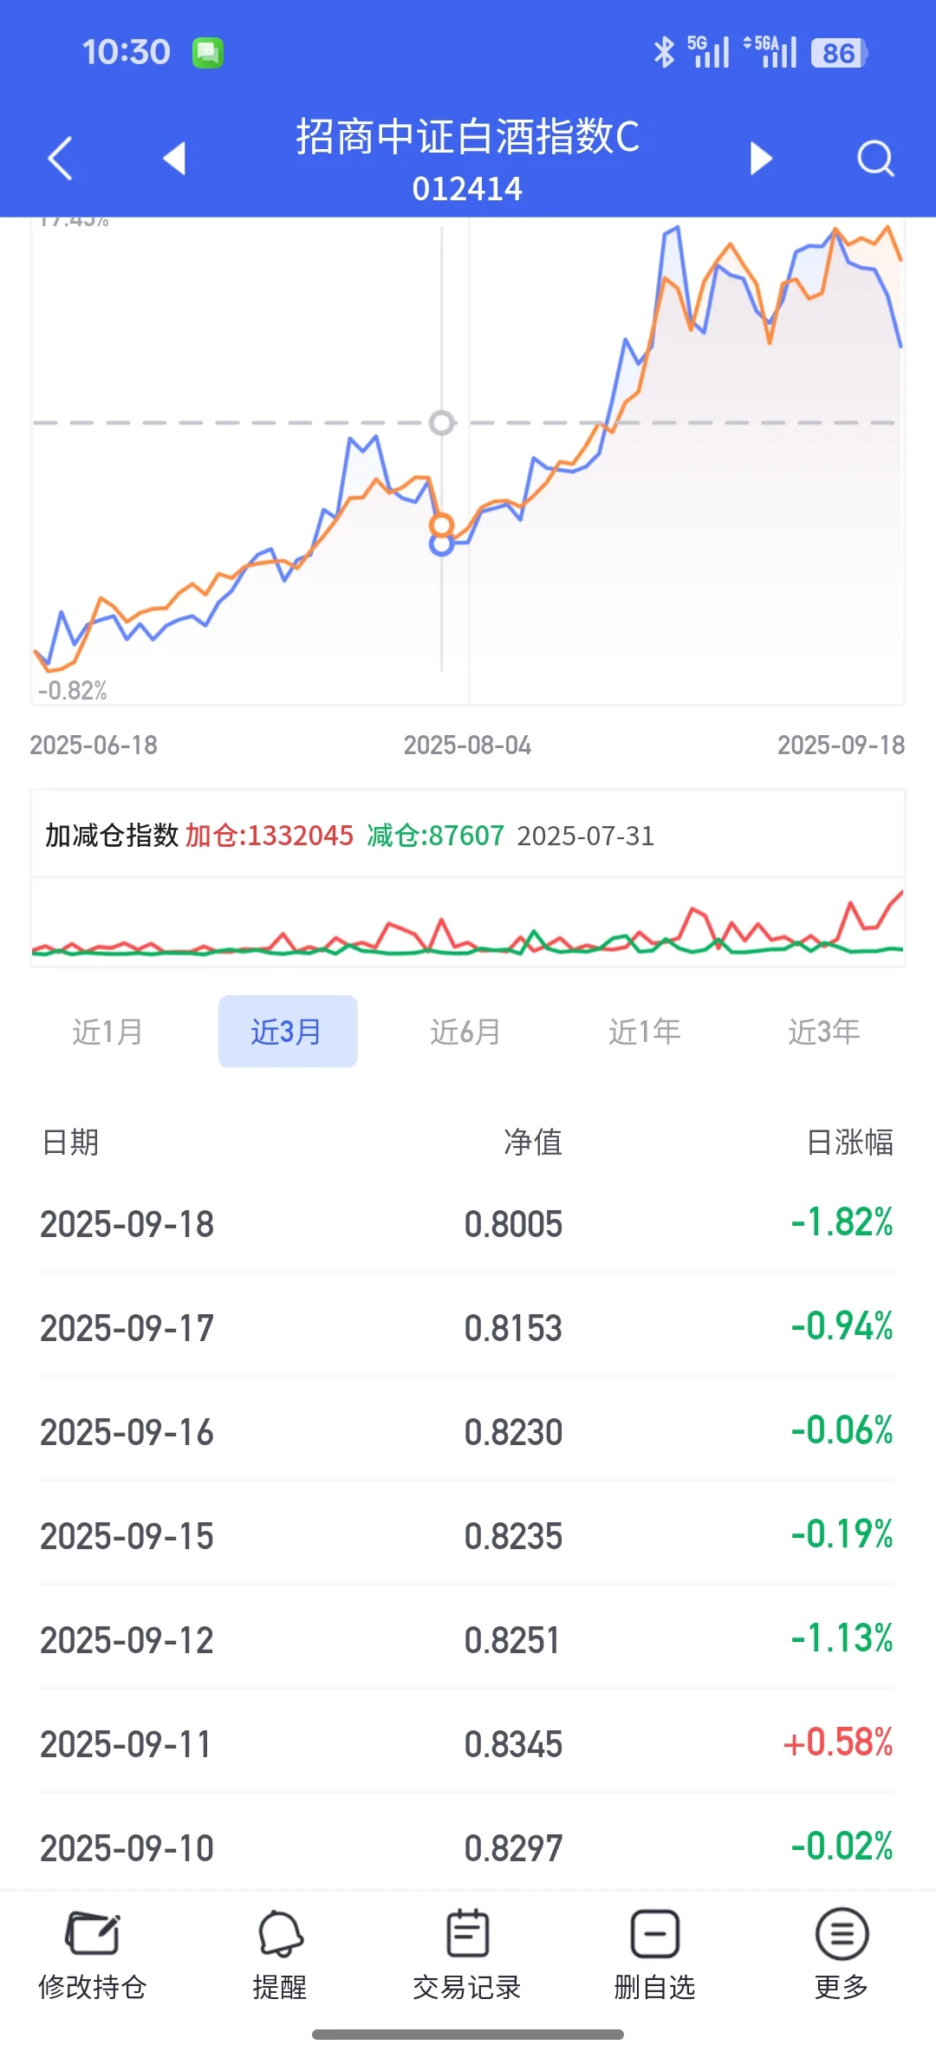Tap 日涨幅 column header
This screenshot has height=2058, width=936.
[x=850, y=1143]
